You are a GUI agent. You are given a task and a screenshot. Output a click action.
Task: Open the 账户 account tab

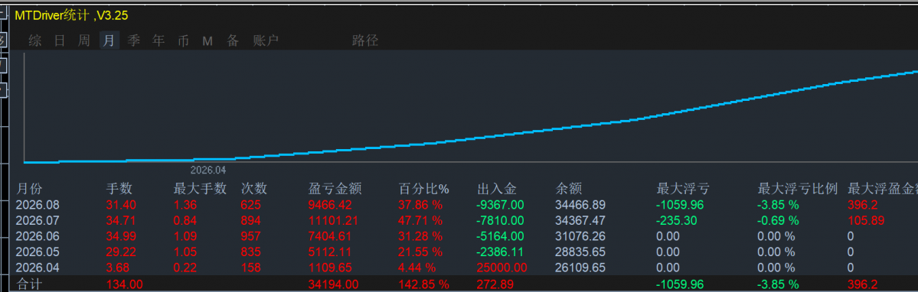[x=266, y=41]
